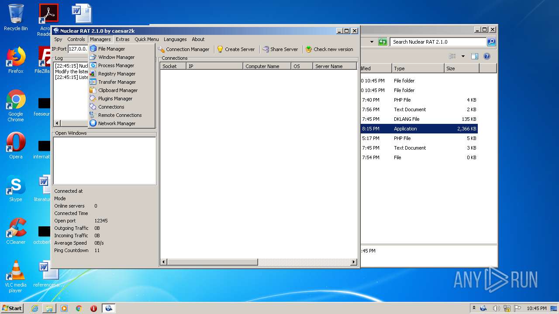Sort connections by Server Name column

[x=335, y=66]
